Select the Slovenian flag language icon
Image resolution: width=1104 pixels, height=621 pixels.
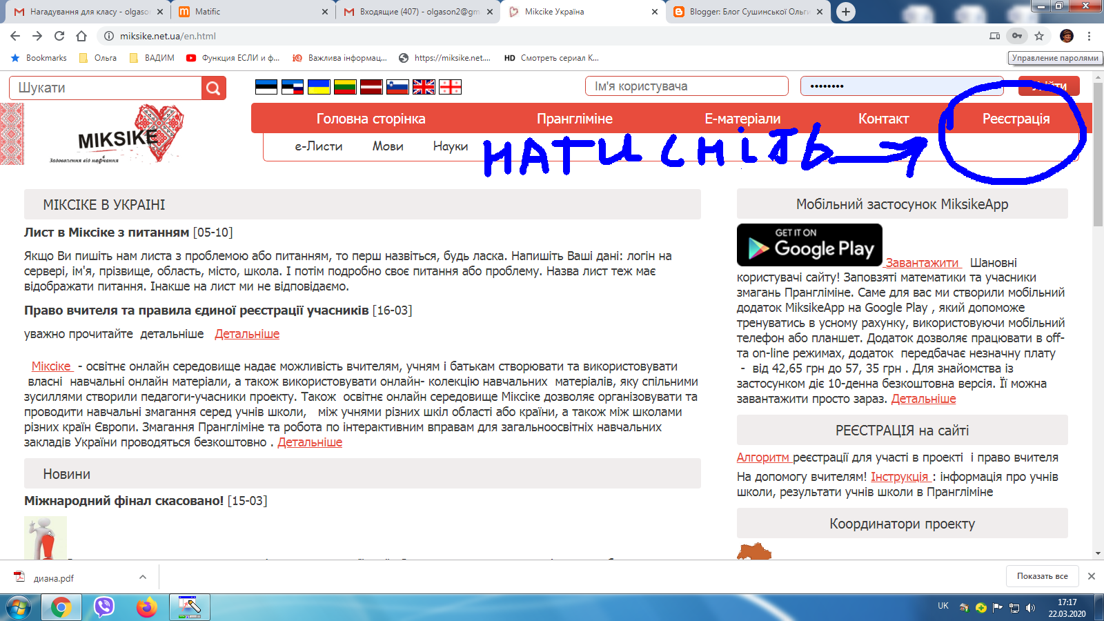click(397, 87)
